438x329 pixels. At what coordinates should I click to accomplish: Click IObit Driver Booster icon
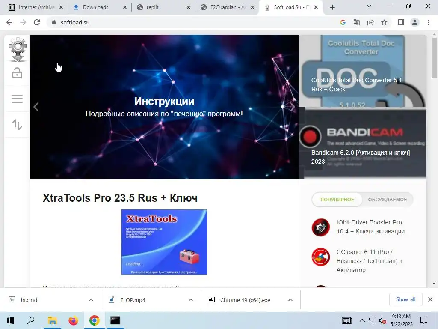(x=321, y=227)
